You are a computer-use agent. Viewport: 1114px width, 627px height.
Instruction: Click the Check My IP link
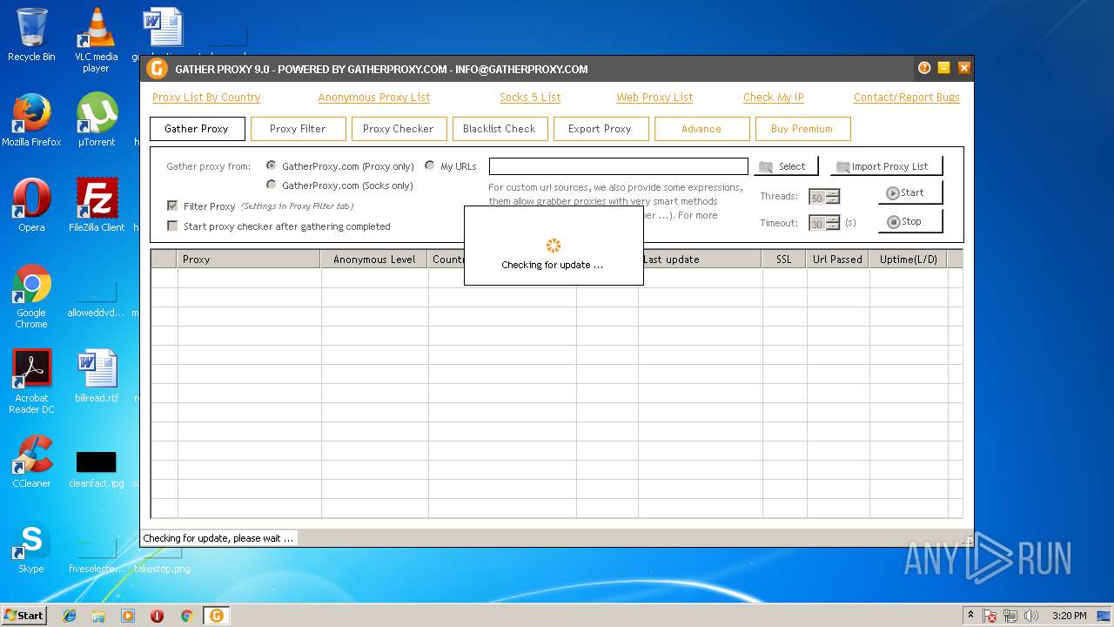pos(774,98)
